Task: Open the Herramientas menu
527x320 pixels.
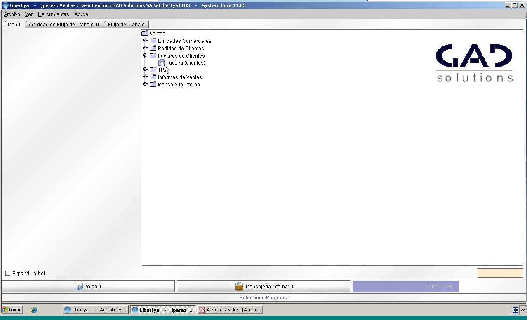Action: click(54, 14)
